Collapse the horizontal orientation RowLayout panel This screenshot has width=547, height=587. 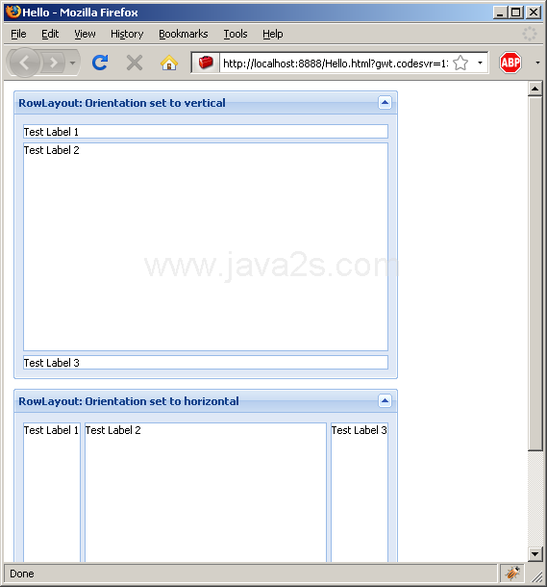tap(385, 401)
